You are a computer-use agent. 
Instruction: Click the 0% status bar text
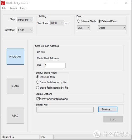click(x=43, y=137)
